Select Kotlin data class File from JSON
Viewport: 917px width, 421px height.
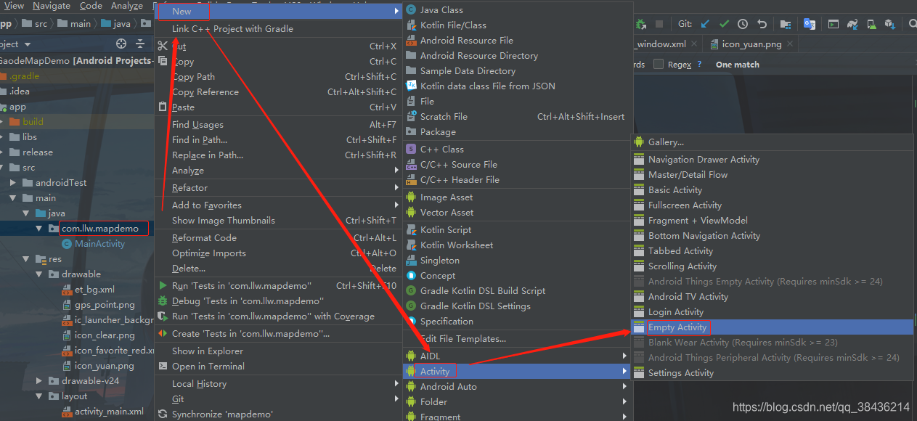[x=517, y=86]
